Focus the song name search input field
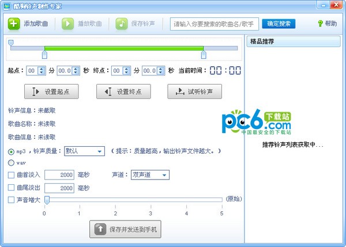This screenshot has height=247, width=346. [215, 24]
